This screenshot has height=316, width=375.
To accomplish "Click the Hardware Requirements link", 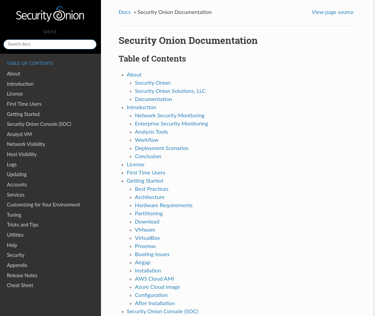I will click(x=164, y=205).
